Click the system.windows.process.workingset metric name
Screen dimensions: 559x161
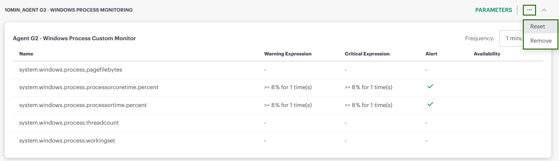click(x=67, y=141)
